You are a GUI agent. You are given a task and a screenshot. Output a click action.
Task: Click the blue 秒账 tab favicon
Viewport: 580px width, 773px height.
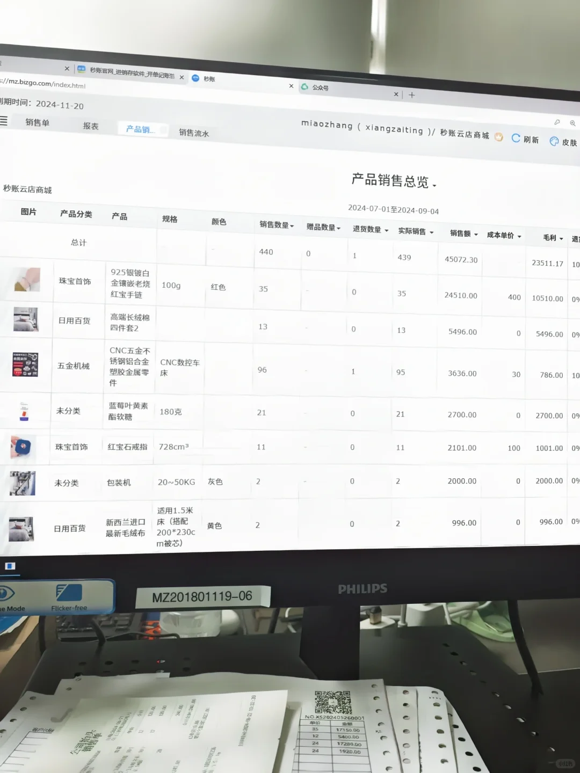click(x=195, y=78)
